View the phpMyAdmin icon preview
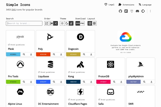The height and width of the screenshot is (107, 161). pyautogui.click(x=144, y=82)
